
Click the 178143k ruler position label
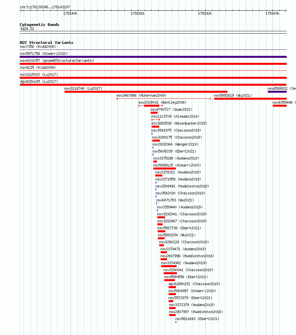(x=272, y=13)
